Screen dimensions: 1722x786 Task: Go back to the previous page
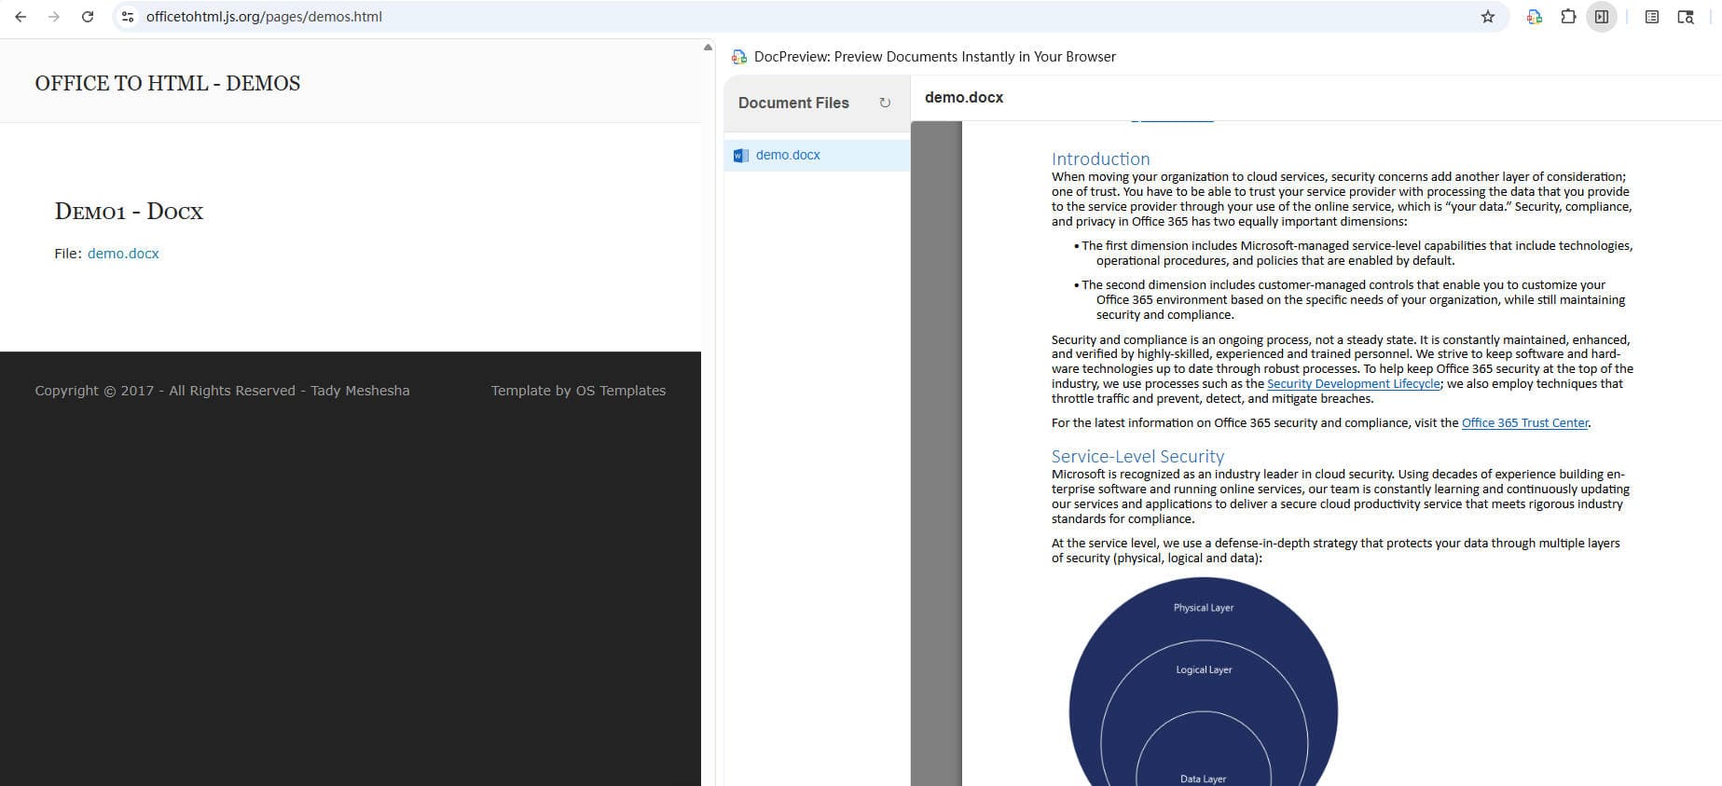coord(21,17)
